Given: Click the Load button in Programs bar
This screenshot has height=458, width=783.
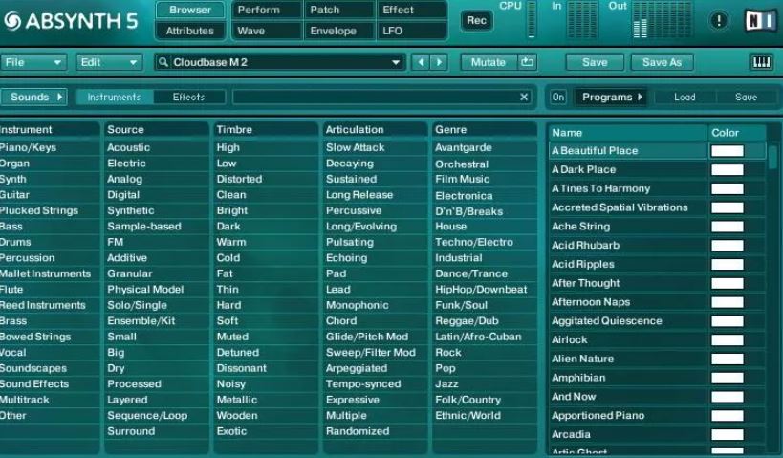Looking at the screenshot, I should pos(685,97).
